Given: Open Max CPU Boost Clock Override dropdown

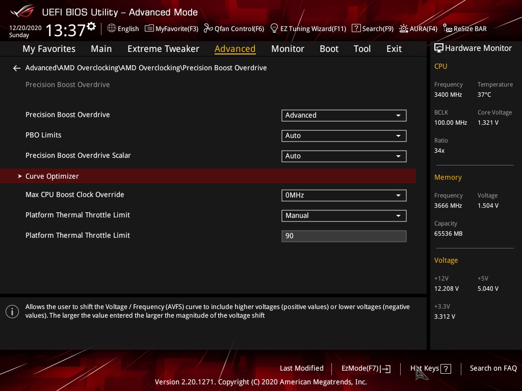Looking at the screenshot, I should [x=344, y=195].
